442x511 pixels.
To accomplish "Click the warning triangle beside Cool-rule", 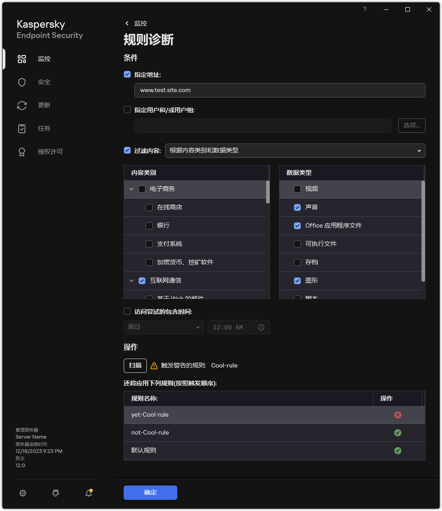I will point(154,365).
